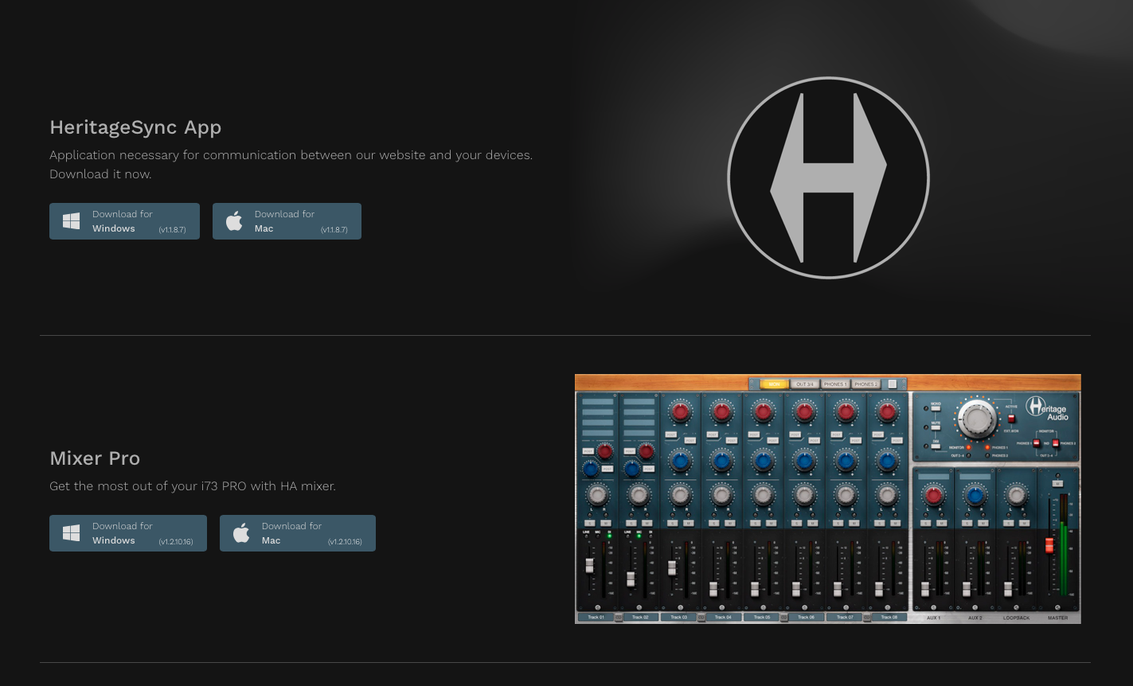Download Mixer Pro for Windows
This screenshot has width=1133, height=686.
click(x=128, y=533)
